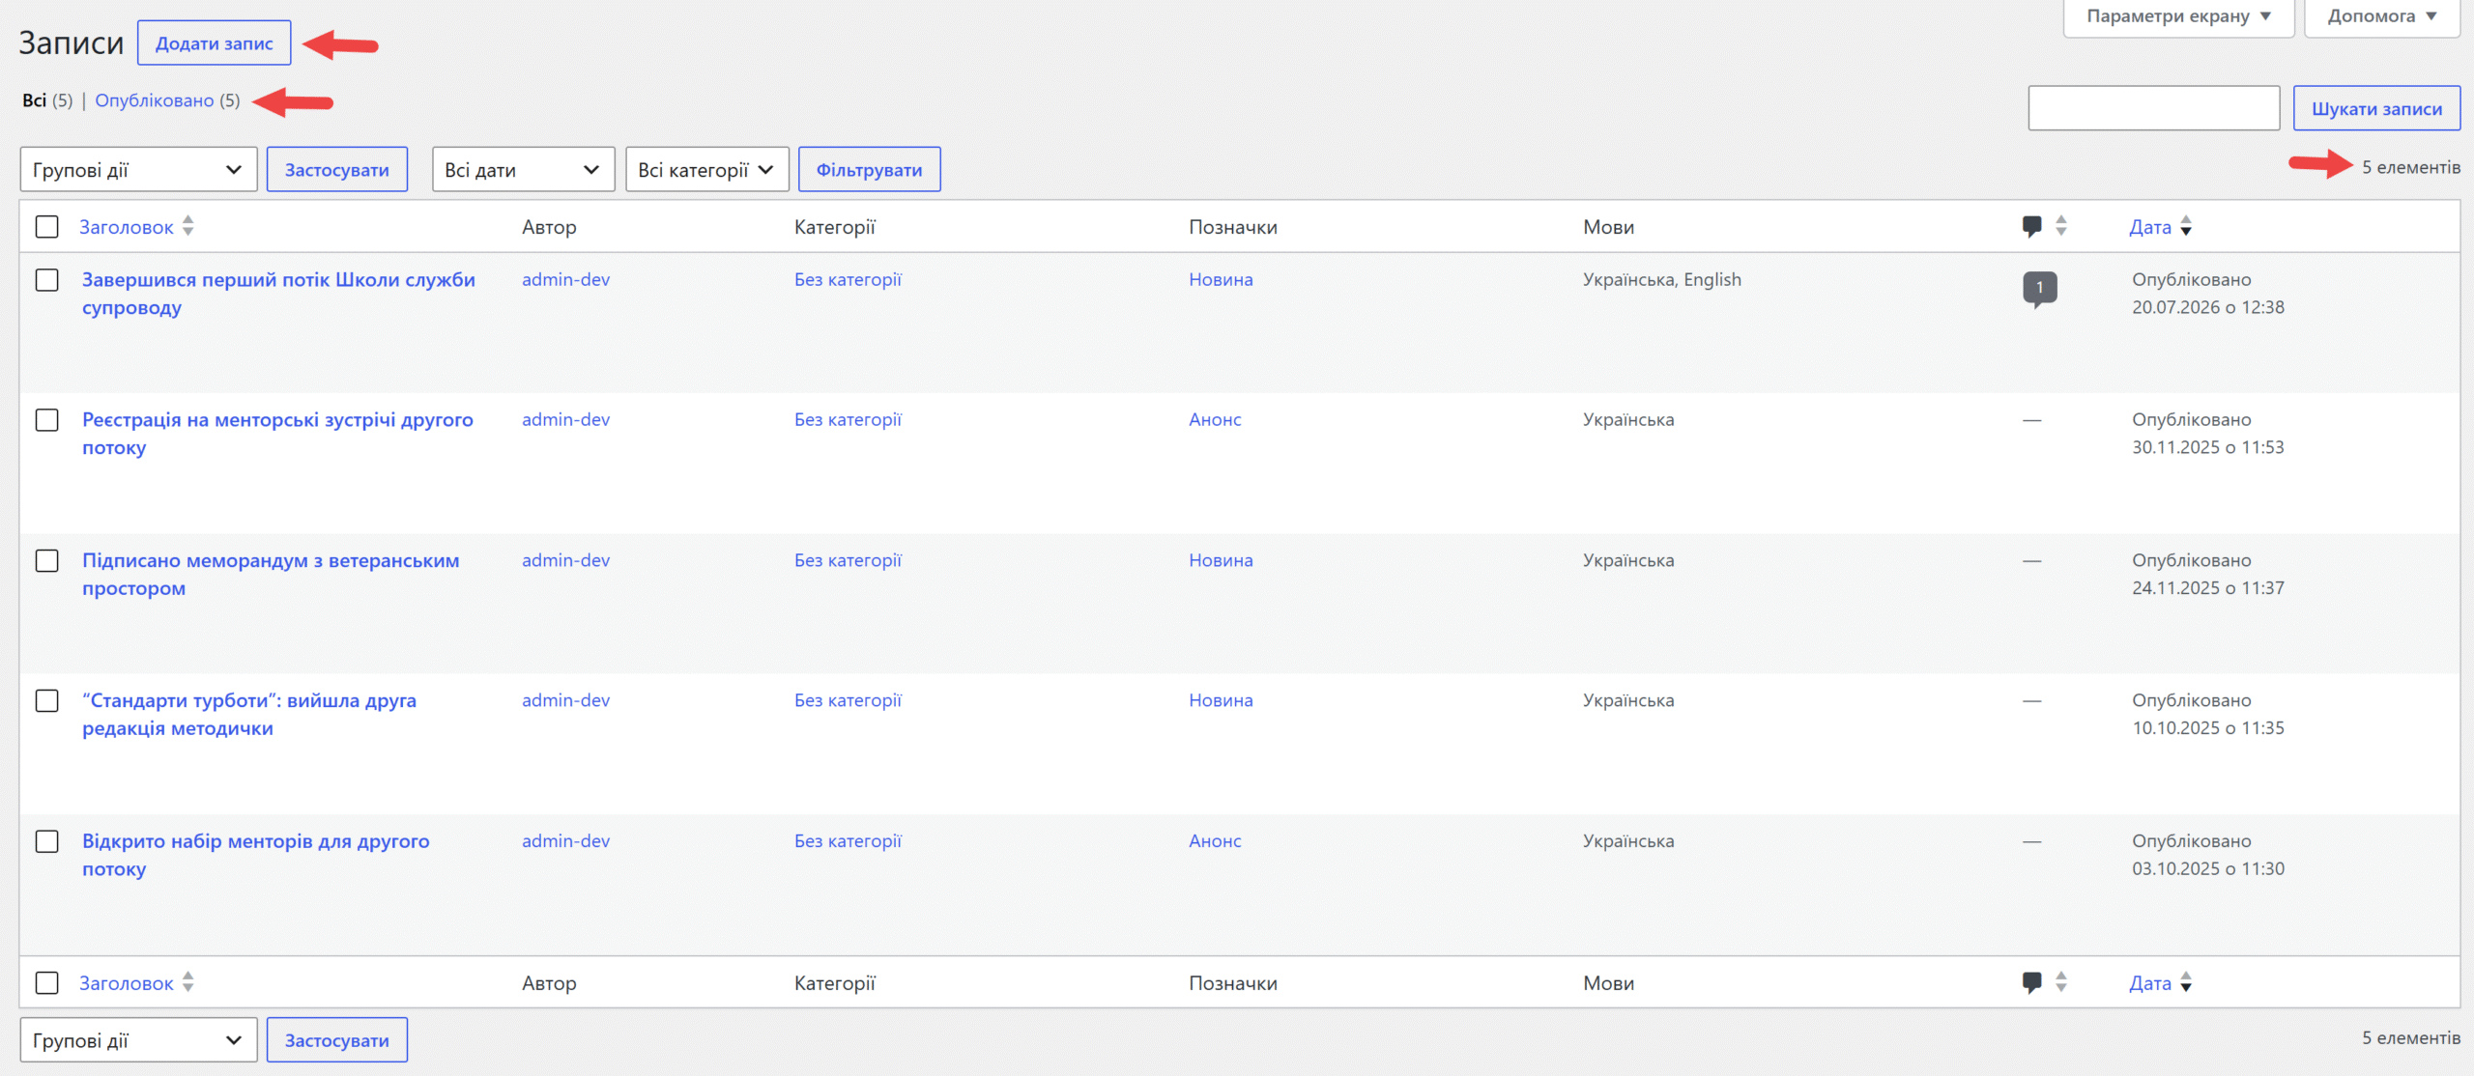Toggle date sort arrow beside Дата header

2186,226
